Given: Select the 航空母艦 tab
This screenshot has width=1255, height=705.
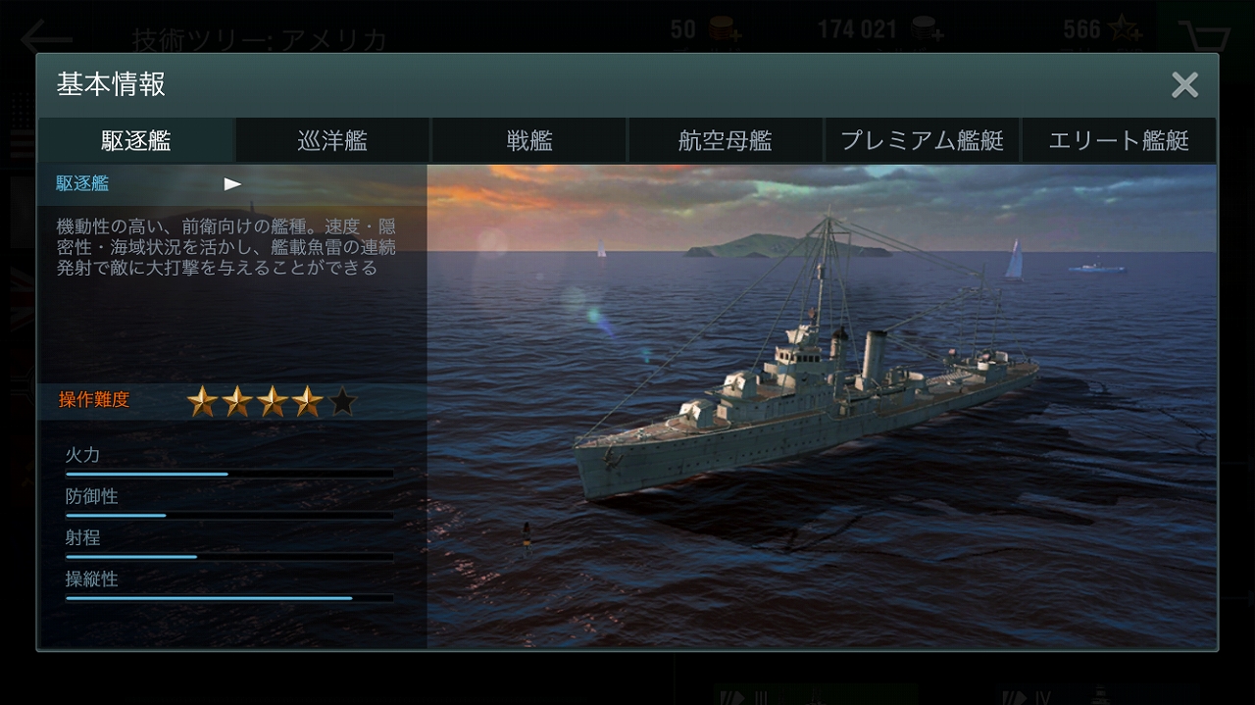Looking at the screenshot, I should [x=726, y=140].
